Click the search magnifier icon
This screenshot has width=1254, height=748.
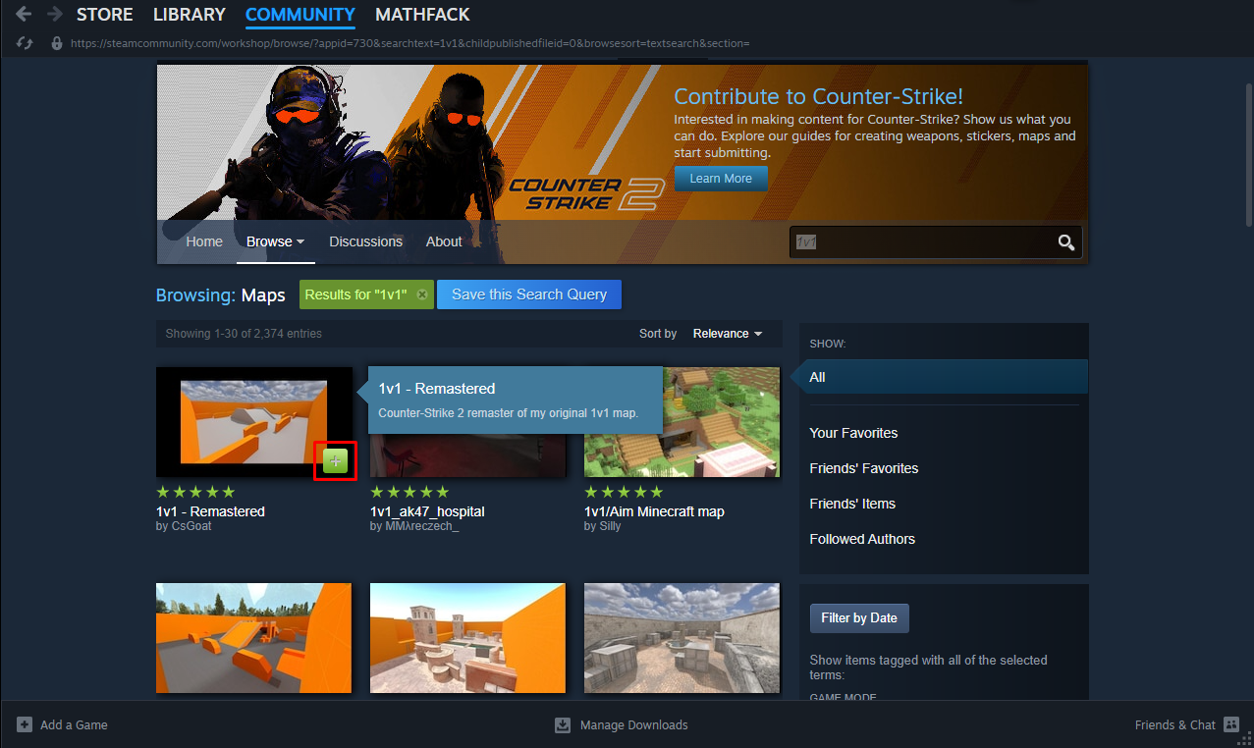(x=1065, y=242)
